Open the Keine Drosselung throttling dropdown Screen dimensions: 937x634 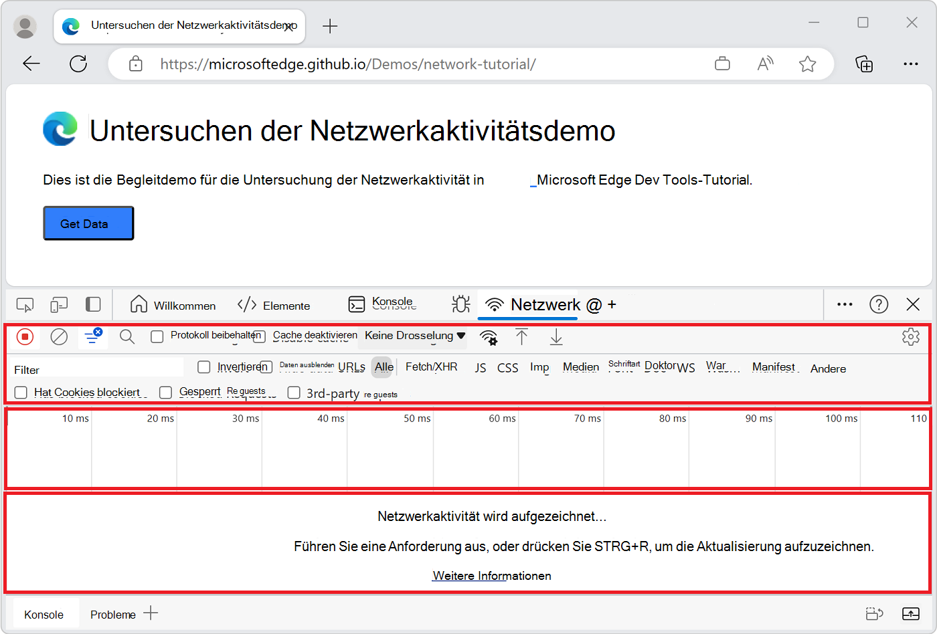(412, 336)
